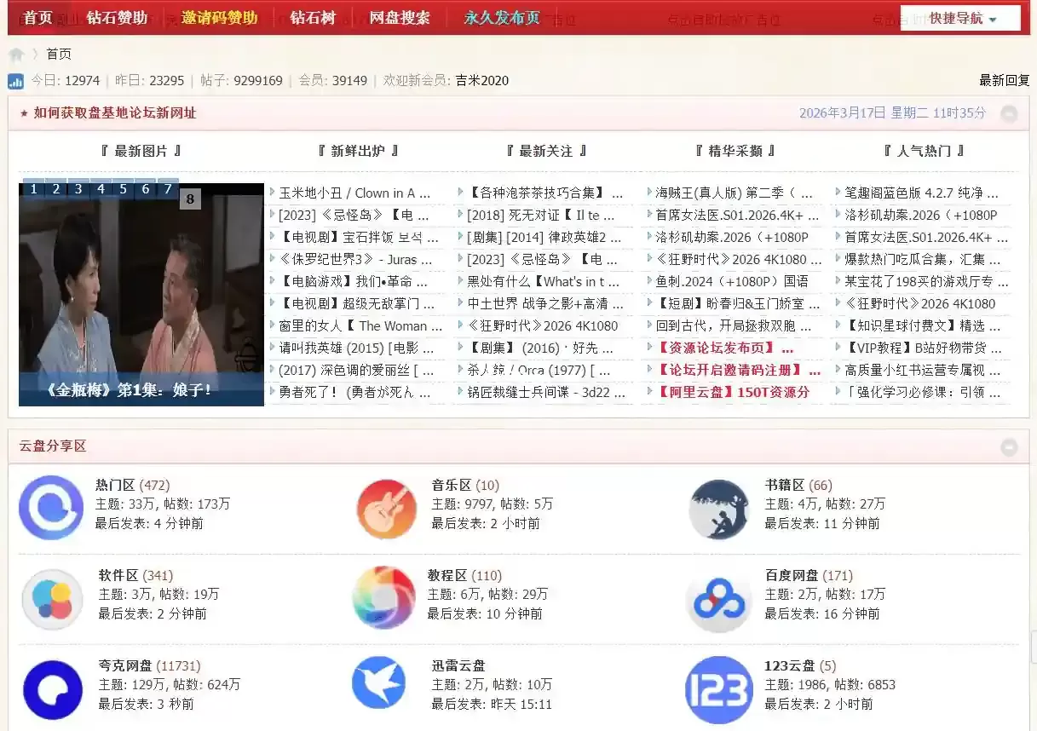Switch to slide 8 in image carousel
Screen dimensions: 1037x731
(x=190, y=199)
